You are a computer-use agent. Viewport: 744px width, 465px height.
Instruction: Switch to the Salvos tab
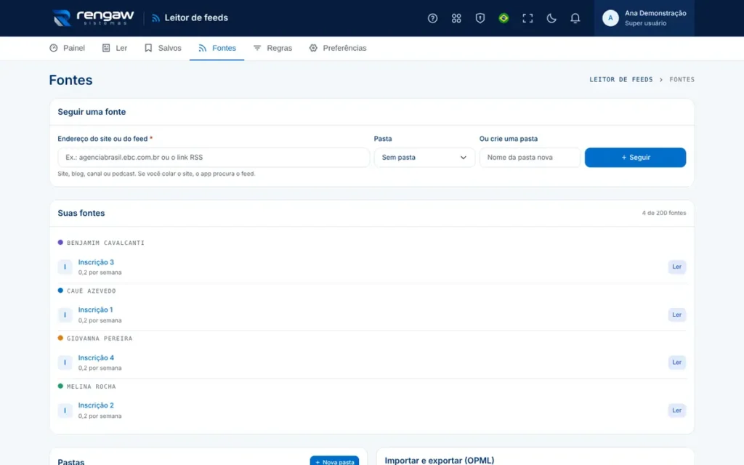tap(163, 48)
